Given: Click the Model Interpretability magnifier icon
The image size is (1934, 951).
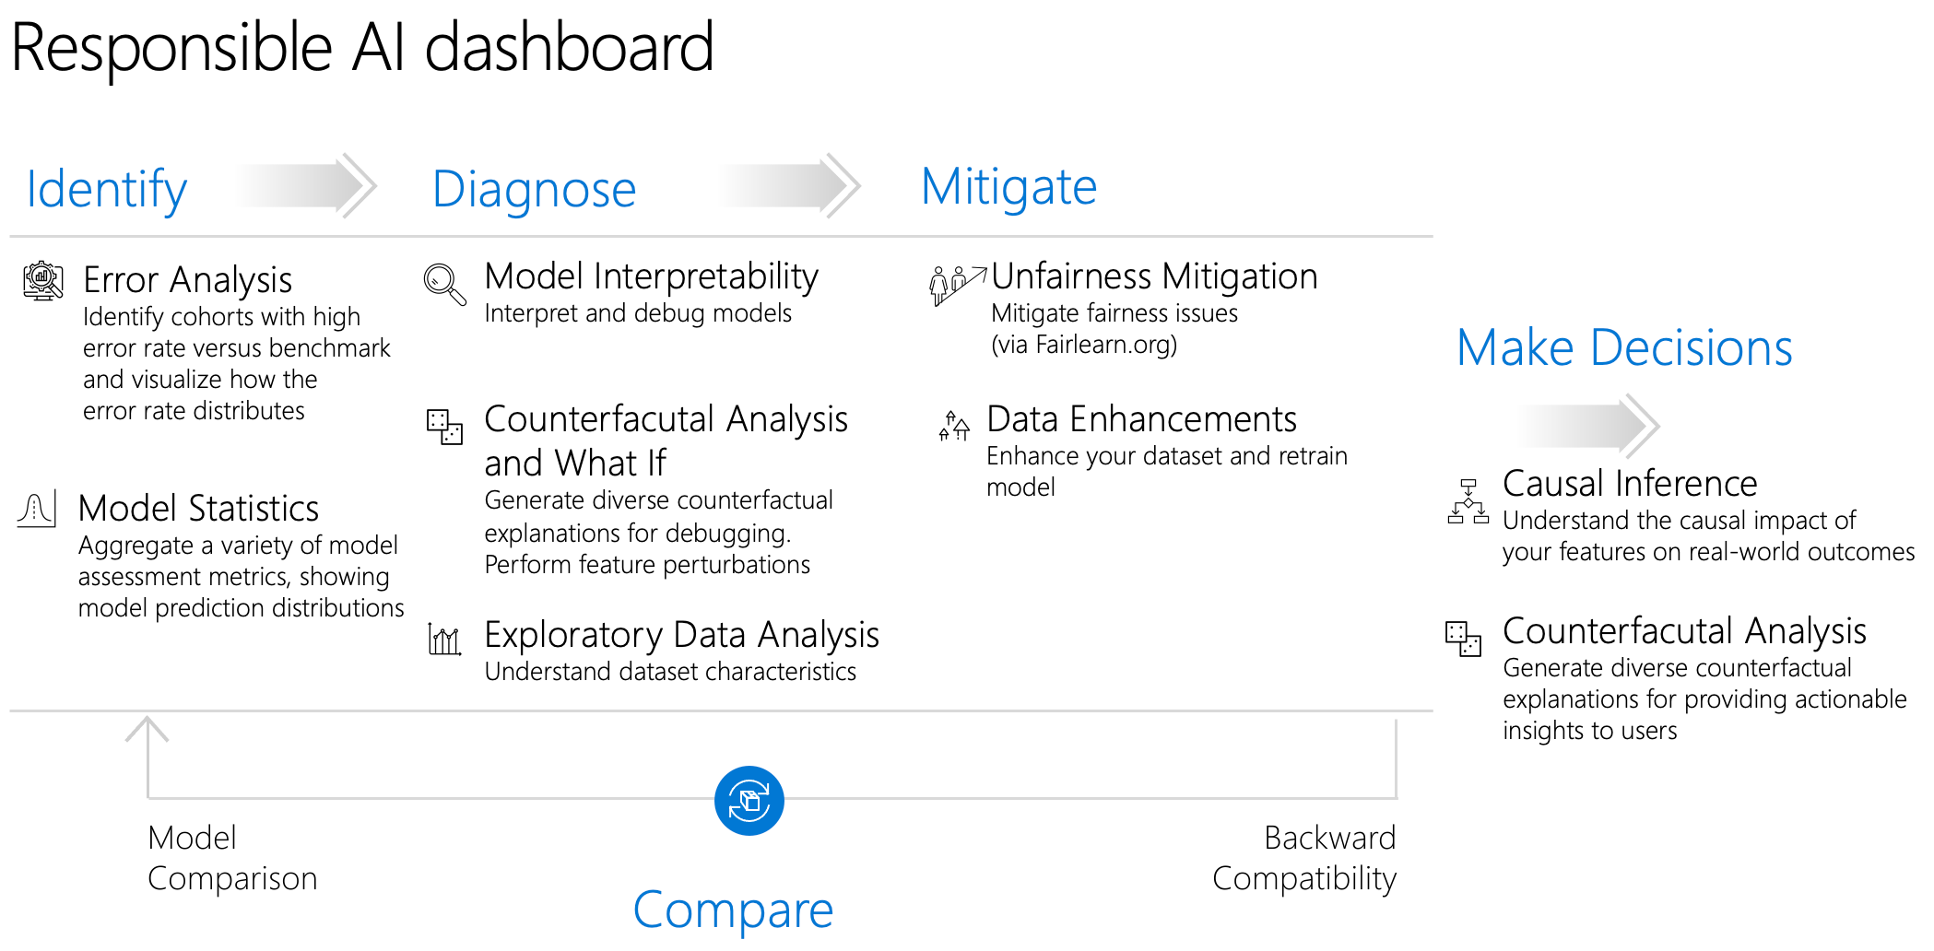Looking at the screenshot, I should coord(444,284).
